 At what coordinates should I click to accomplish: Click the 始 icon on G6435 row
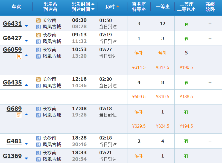coord(38,79)
